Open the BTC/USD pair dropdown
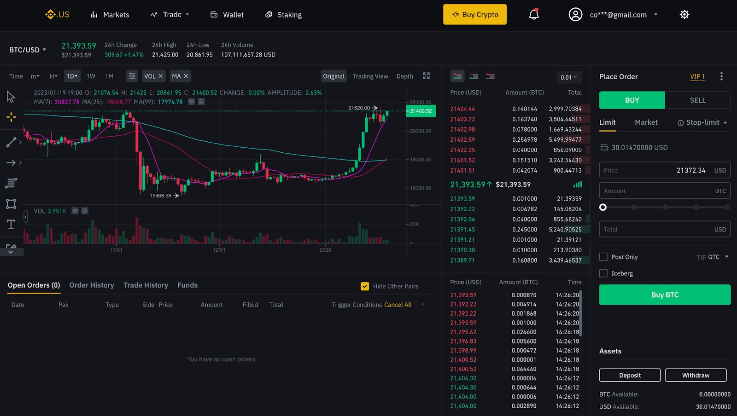 click(28, 50)
